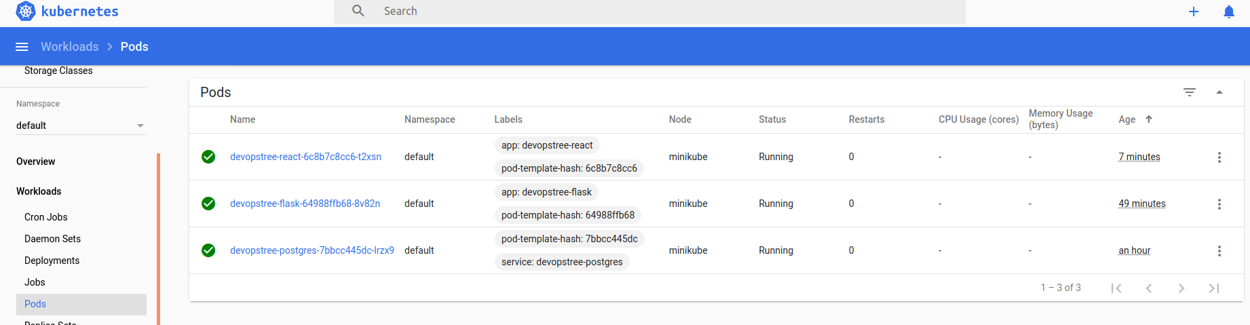Click label chip service: devopstree-postgres
The width and height of the screenshot is (1250, 325).
click(562, 262)
